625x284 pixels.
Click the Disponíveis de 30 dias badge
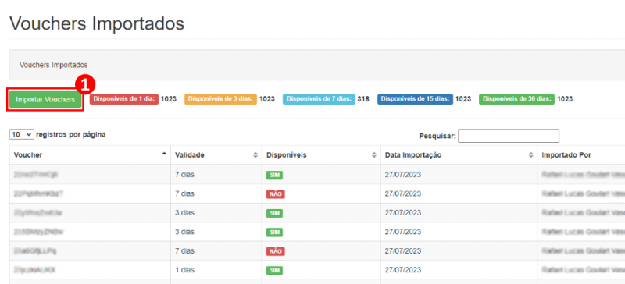(x=516, y=99)
